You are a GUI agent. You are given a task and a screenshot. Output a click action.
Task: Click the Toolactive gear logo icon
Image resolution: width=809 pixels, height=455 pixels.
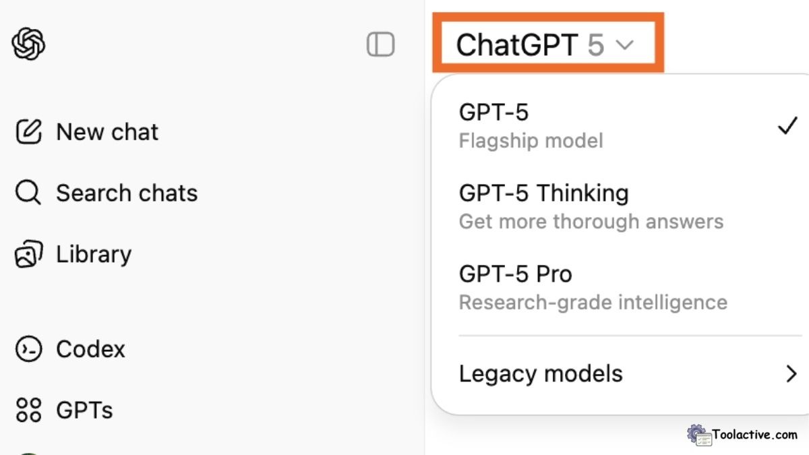(x=700, y=435)
